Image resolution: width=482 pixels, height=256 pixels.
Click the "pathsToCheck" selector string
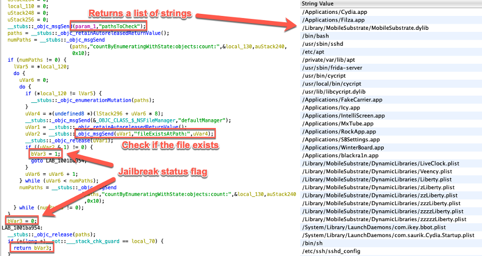pos(121,26)
